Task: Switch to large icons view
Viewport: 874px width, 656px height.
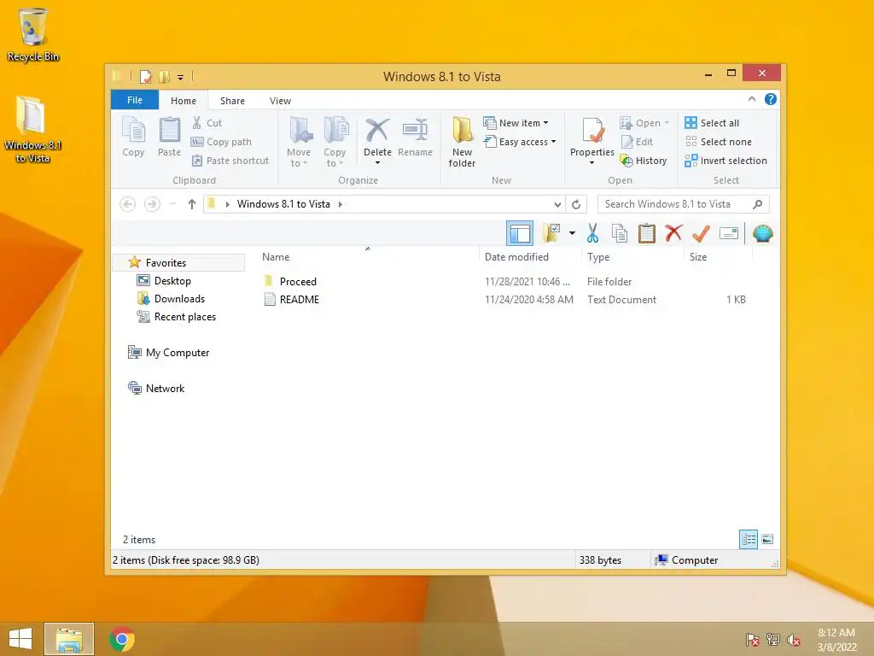Action: tap(767, 540)
